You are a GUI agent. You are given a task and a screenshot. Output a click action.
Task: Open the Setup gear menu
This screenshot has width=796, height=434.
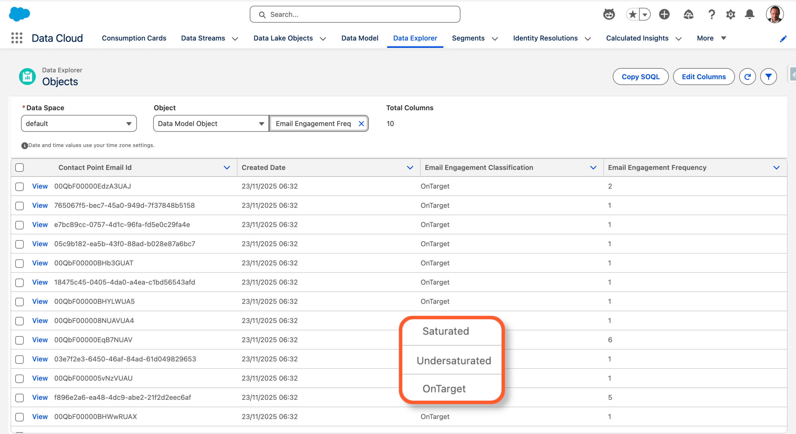pyautogui.click(x=730, y=14)
